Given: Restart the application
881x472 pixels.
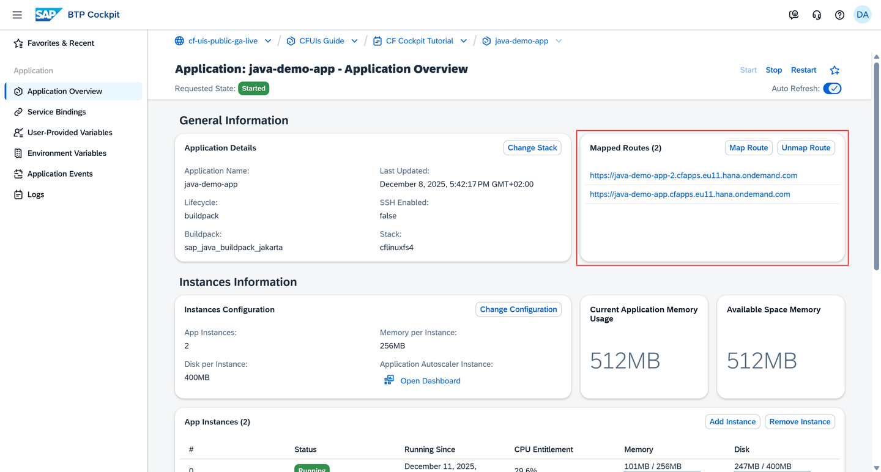Looking at the screenshot, I should coord(804,70).
